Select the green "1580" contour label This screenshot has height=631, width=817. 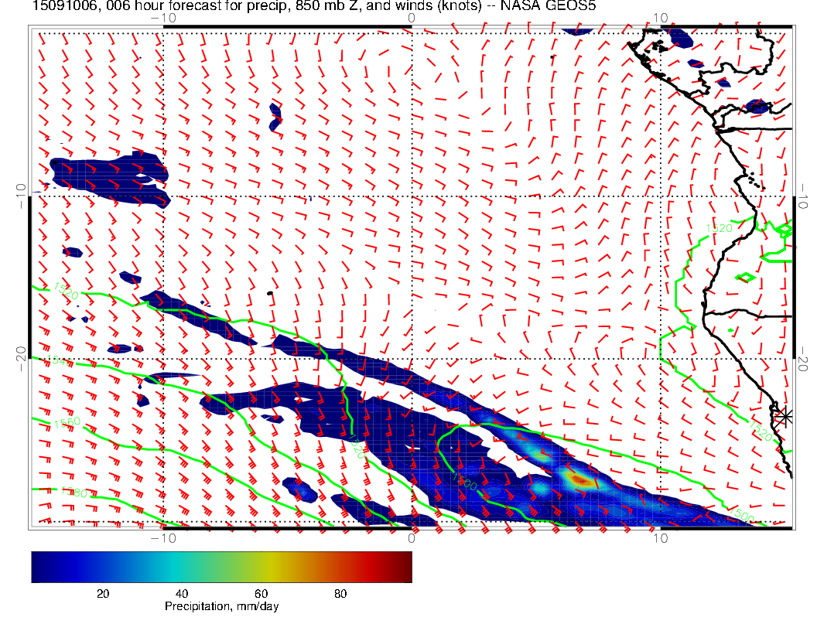(73, 492)
